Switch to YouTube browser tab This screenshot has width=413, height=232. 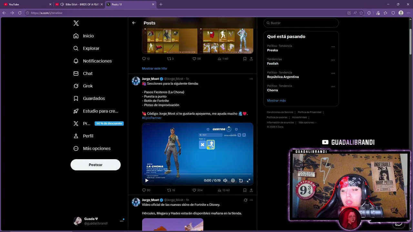(27, 4)
